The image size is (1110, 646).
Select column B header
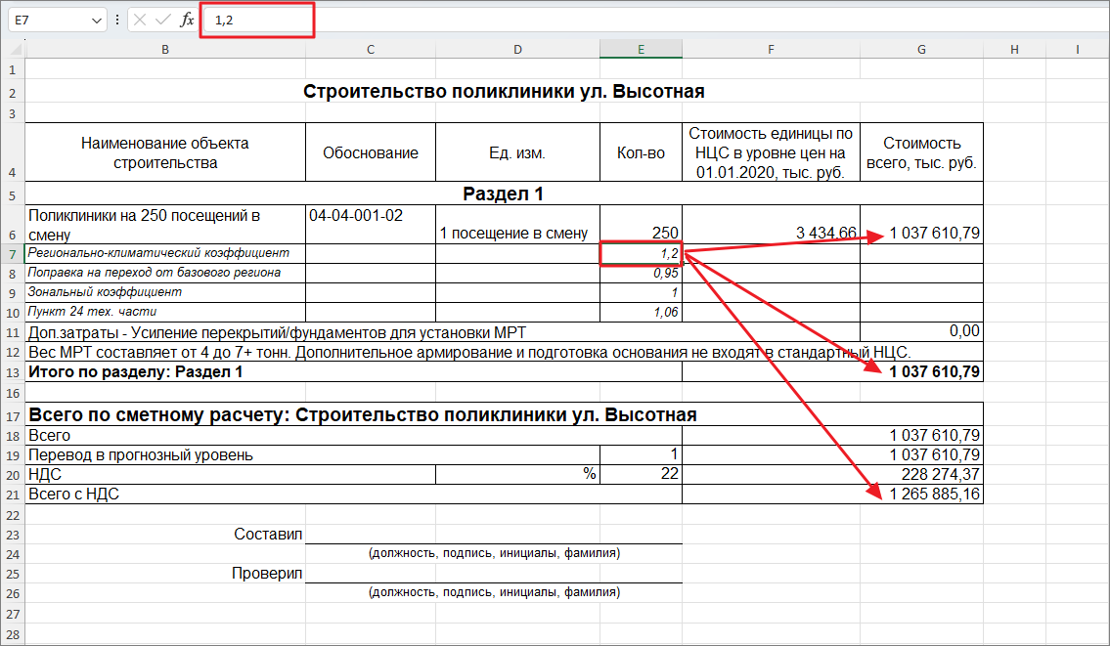(x=165, y=49)
